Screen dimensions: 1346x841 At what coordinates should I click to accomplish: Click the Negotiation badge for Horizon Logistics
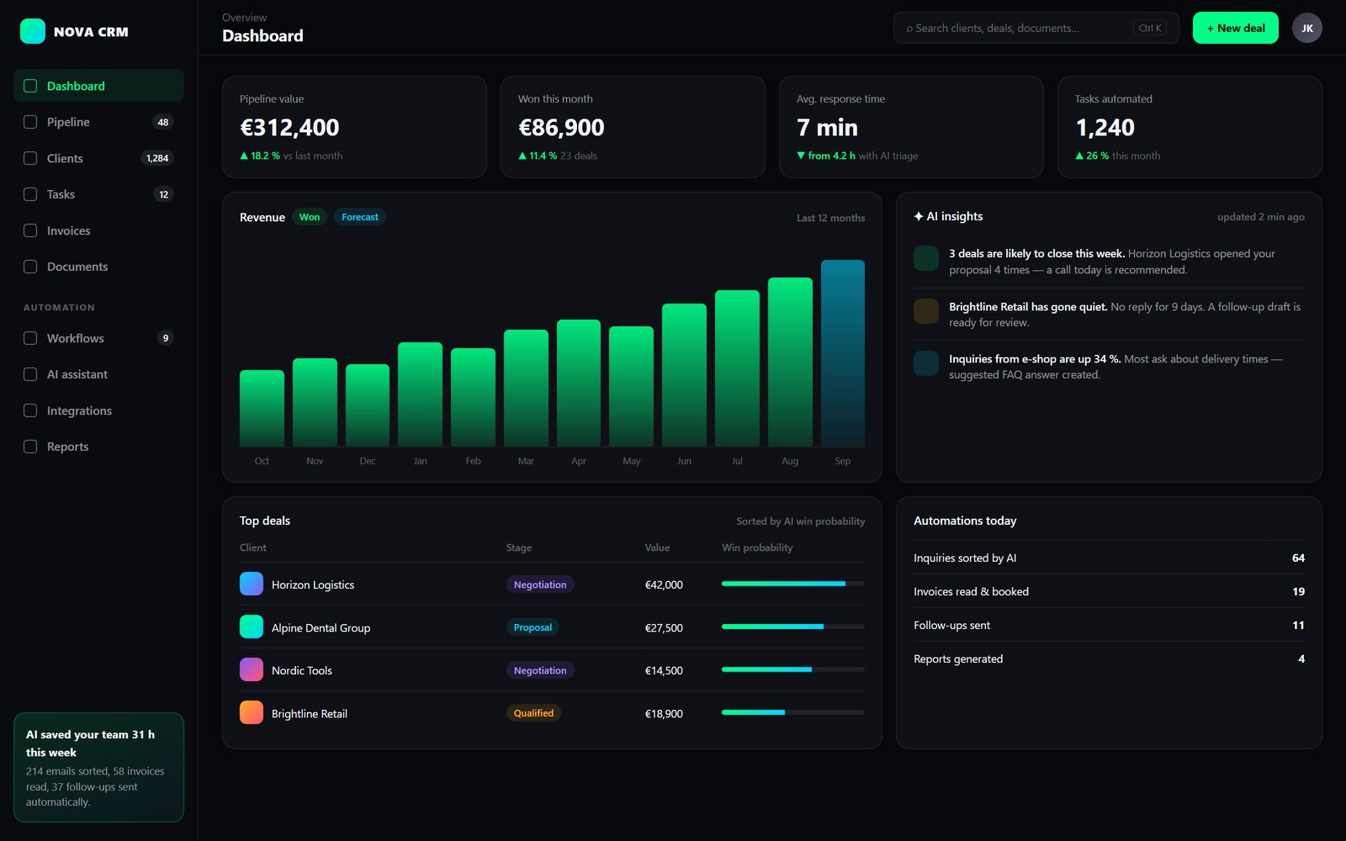pyautogui.click(x=540, y=584)
